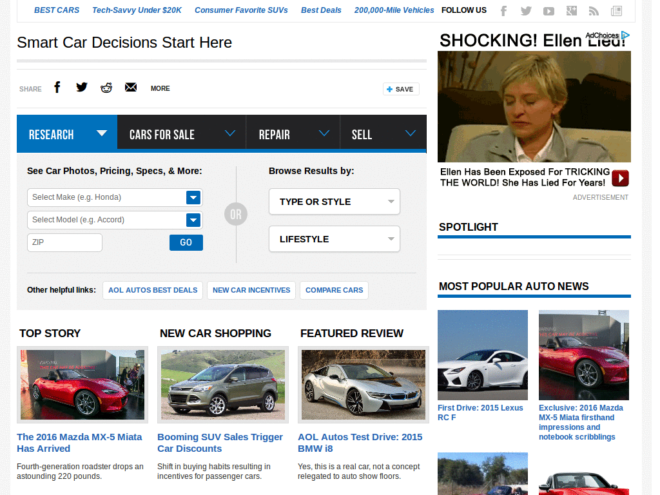This screenshot has height=495, width=660.
Task: Open the Lifestyle dropdown
Action: 335,239
